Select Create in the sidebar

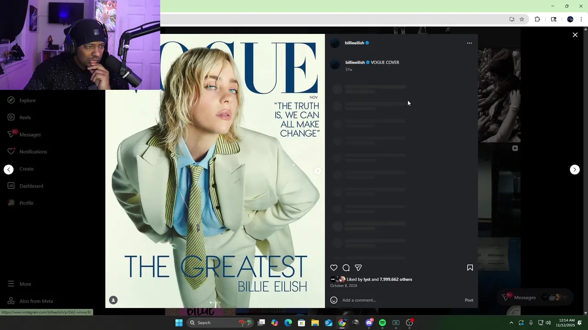point(26,169)
